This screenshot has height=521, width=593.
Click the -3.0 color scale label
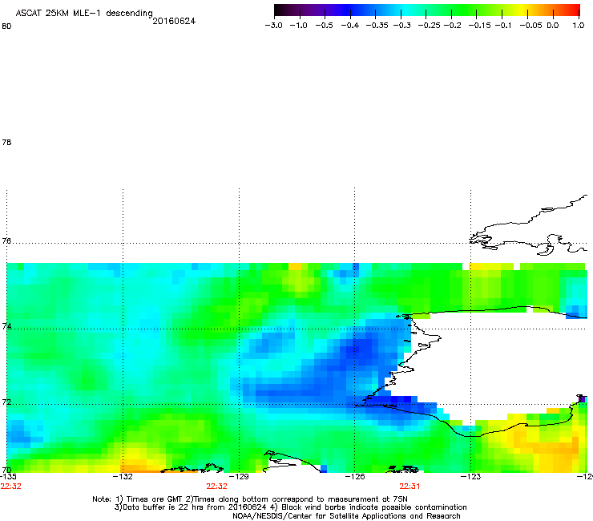(273, 26)
